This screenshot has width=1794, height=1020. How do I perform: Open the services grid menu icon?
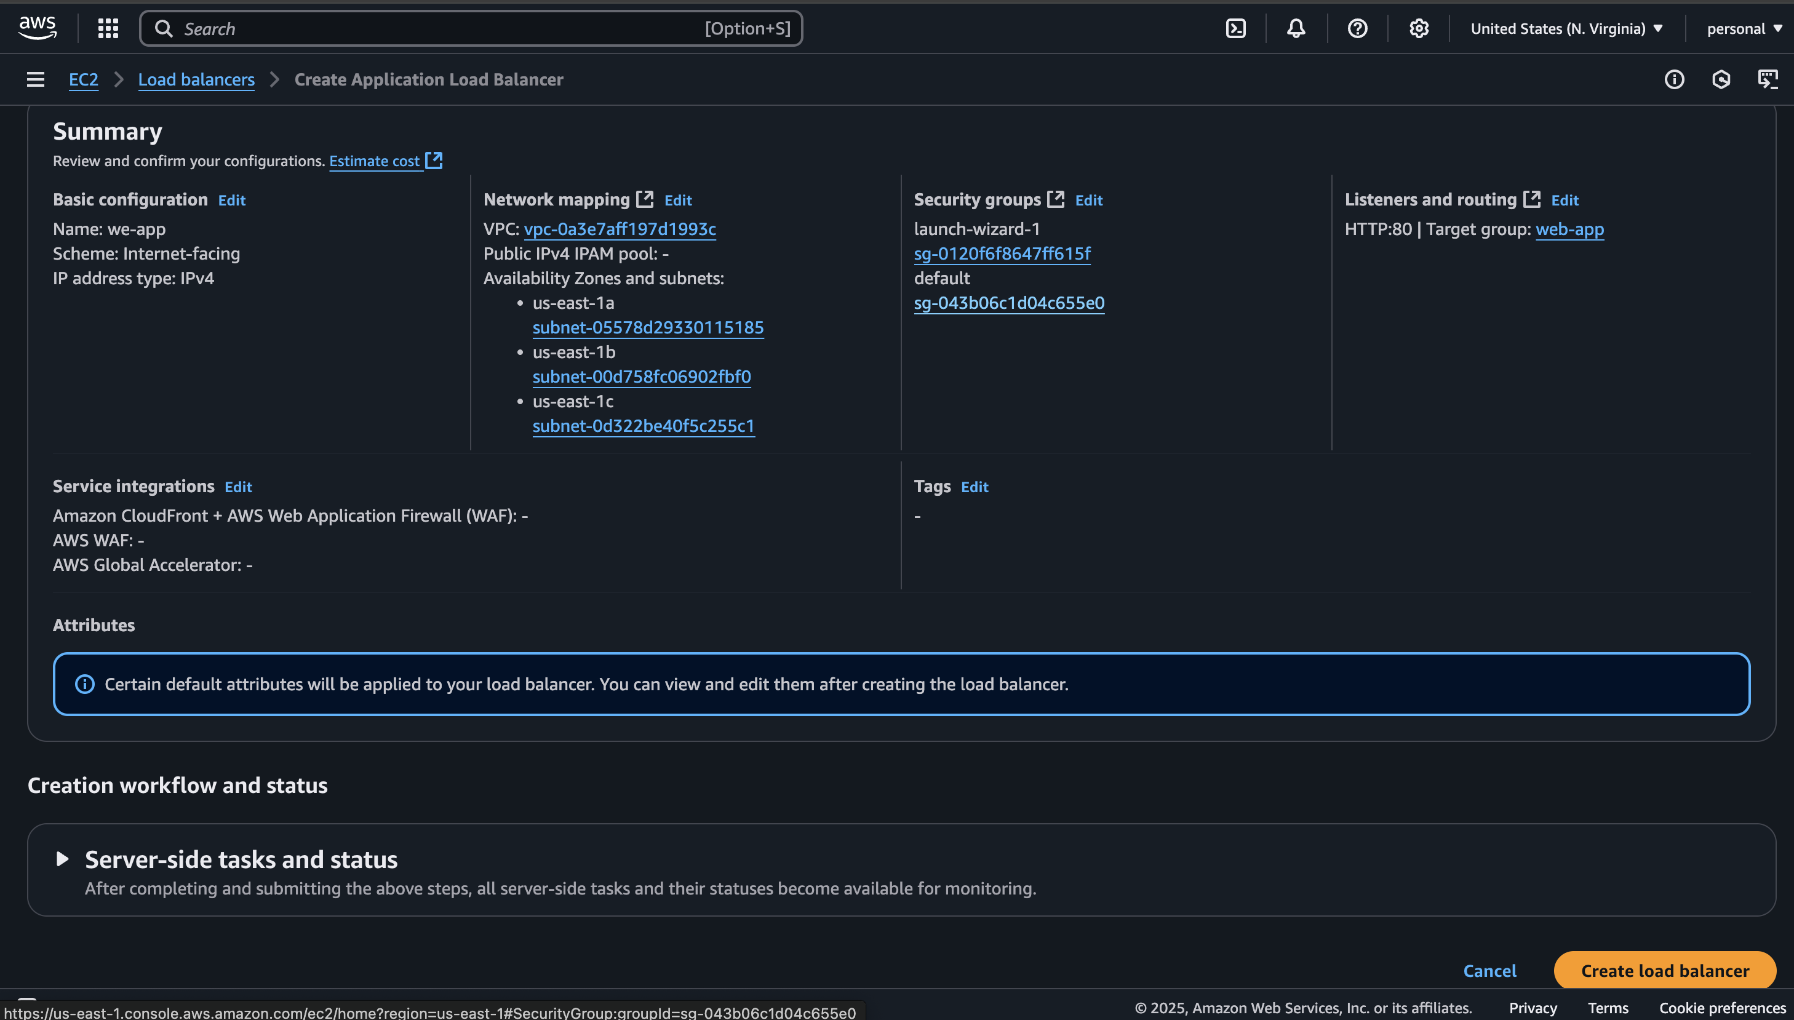[108, 28]
